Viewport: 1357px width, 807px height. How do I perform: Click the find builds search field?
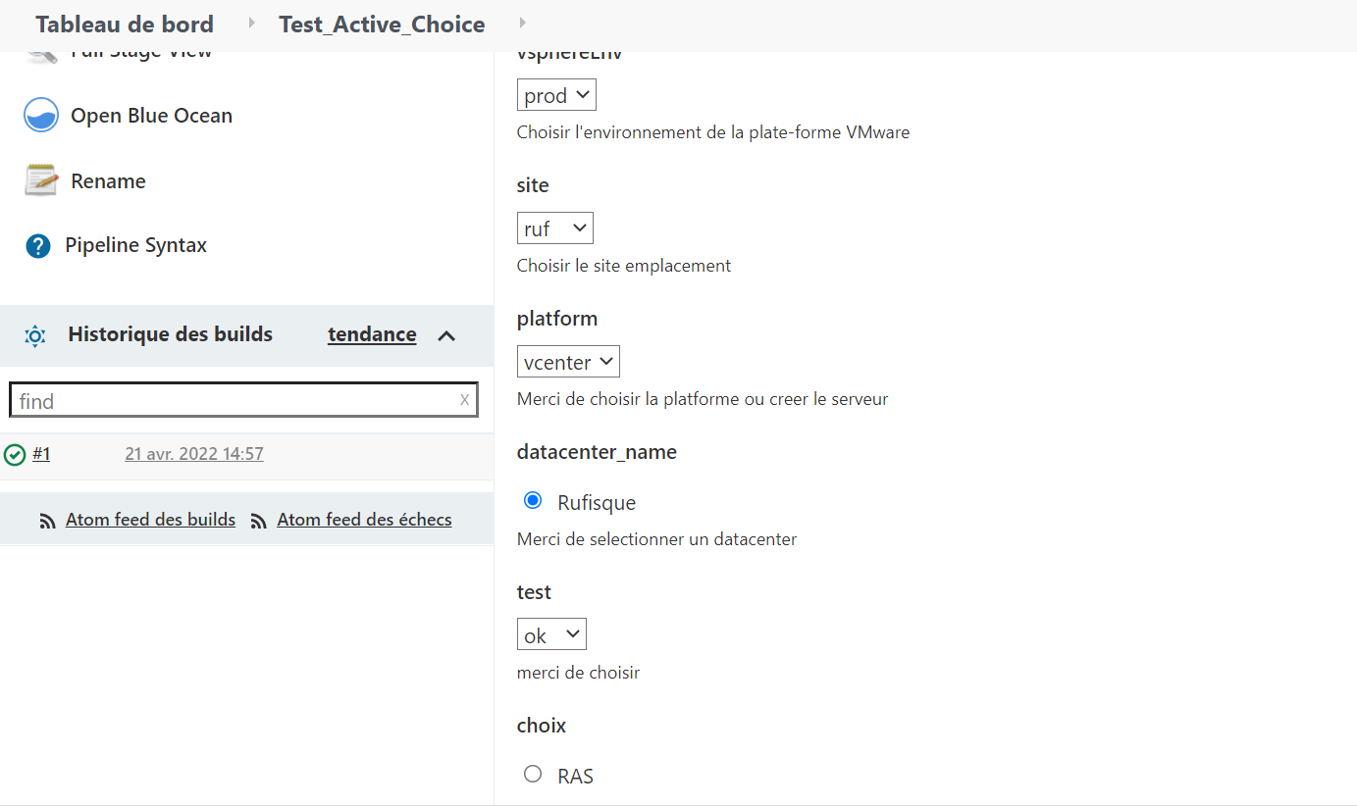click(x=235, y=400)
